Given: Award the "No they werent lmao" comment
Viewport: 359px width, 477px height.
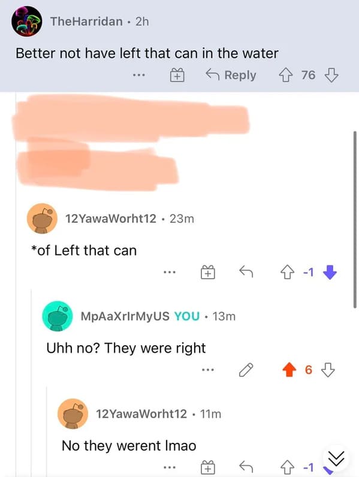Looking at the screenshot, I should pyautogui.click(x=208, y=467).
